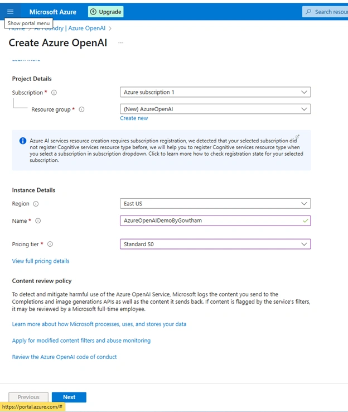Click the blue info banner icon

[x=23, y=141]
